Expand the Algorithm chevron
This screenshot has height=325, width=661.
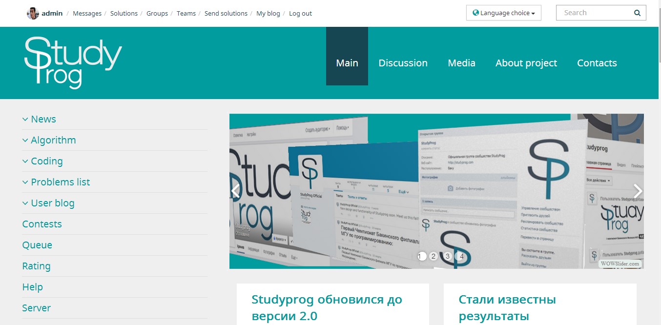(x=25, y=140)
